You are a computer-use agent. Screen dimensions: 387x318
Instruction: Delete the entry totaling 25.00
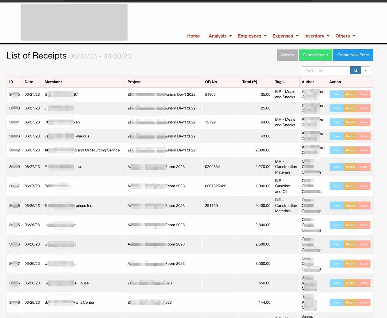(364, 108)
